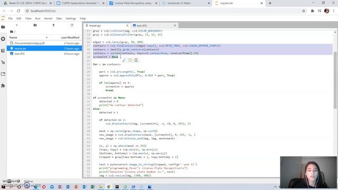Close the mycar.py tab
Image resolution: width=338 pixels, height=190 pixels.
[127, 25]
